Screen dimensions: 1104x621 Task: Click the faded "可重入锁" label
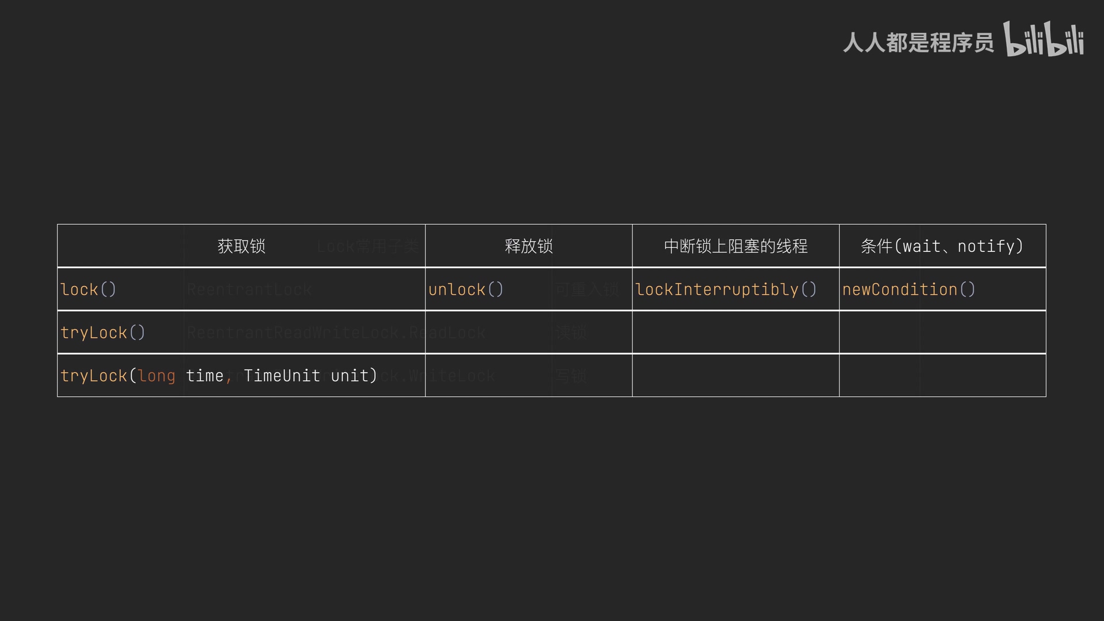[x=586, y=289]
